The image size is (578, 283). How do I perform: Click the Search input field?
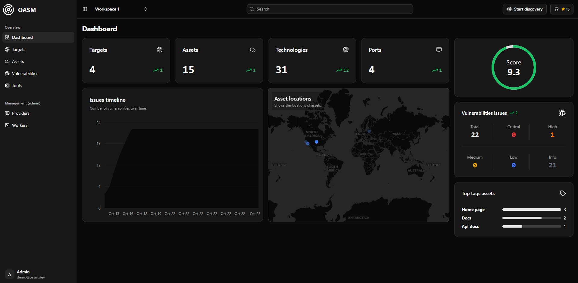[x=330, y=9]
